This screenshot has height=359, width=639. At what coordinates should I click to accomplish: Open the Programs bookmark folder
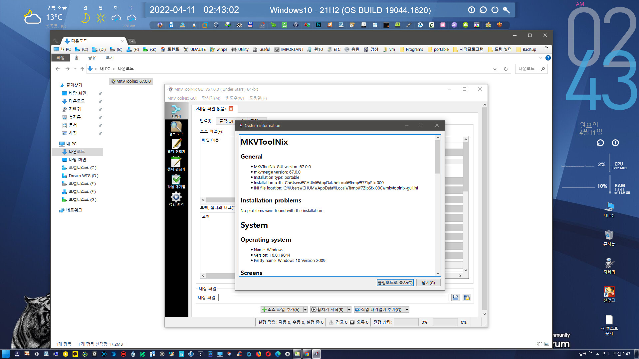click(x=411, y=49)
